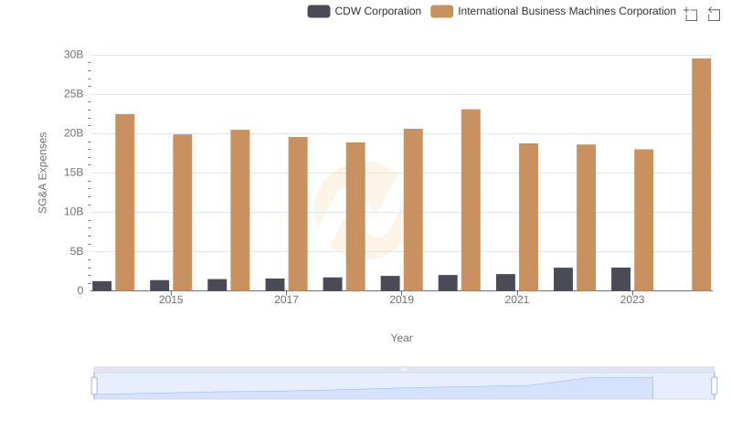Click the plus-square icon in top-right toolbar
This screenshot has height=421, width=731.
coord(691,13)
